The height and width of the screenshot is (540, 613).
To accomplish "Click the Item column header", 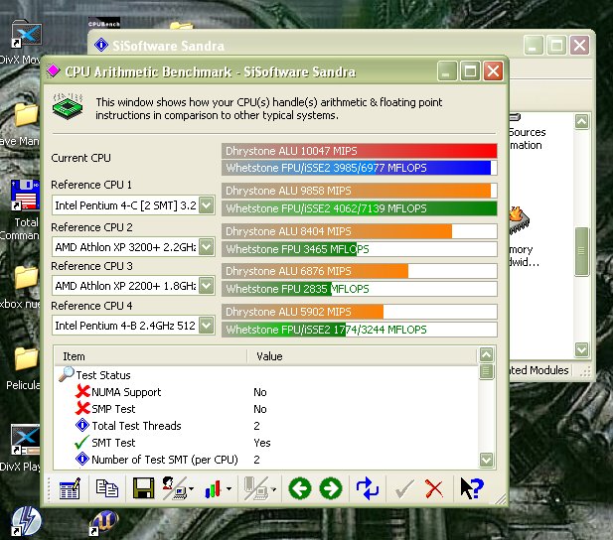I will coord(151,356).
